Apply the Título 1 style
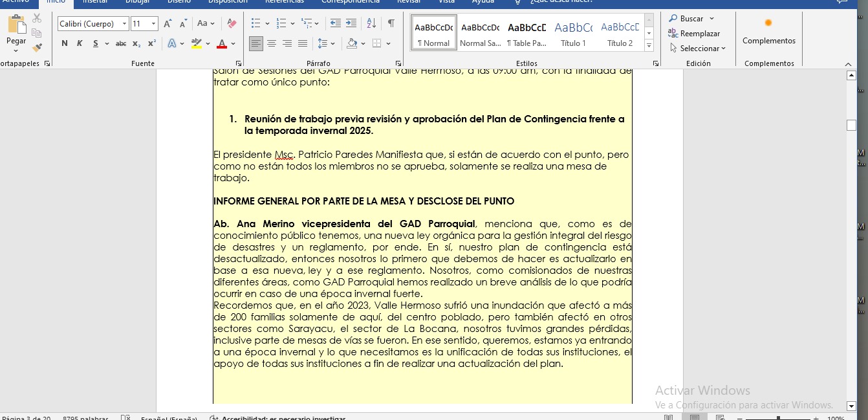The width and height of the screenshot is (868, 420). 573,33
